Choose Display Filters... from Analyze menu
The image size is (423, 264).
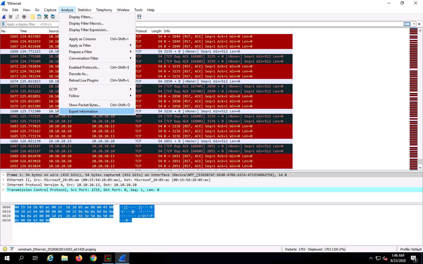pos(97,17)
